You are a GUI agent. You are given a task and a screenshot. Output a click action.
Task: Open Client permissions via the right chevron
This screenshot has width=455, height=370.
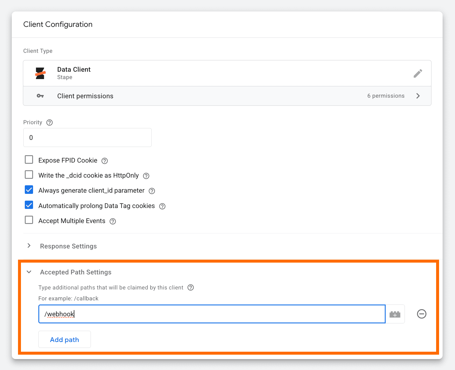tap(418, 96)
